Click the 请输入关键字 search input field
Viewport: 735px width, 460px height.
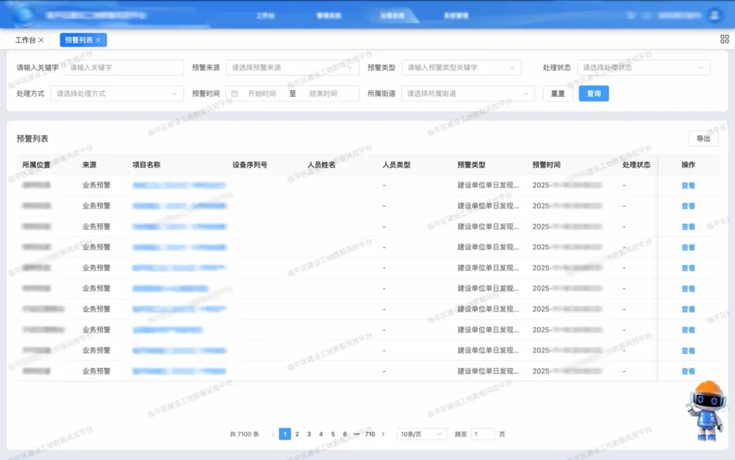[125, 67]
